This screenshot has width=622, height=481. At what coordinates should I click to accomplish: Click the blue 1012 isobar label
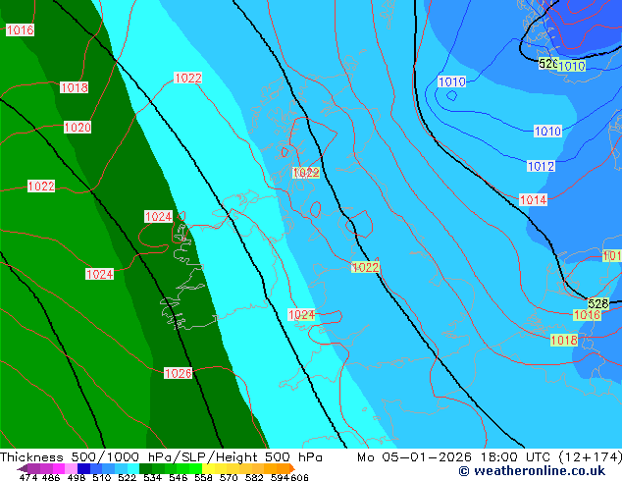coord(542,166)
